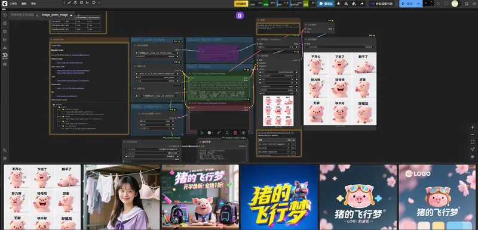Click the 运行 Run button

pyautogui.click(x=407, y=4)
